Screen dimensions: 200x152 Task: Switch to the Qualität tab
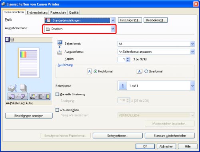coord(74,12)
